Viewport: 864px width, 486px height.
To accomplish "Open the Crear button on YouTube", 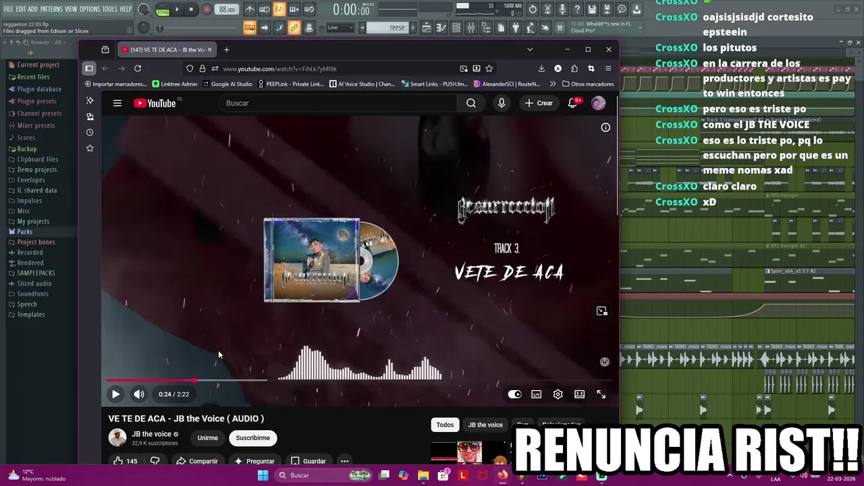I will point(539,103).
